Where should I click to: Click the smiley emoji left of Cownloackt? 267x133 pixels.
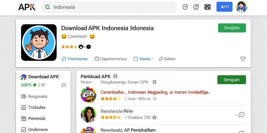pyautogui.click(x=64, y=36)
